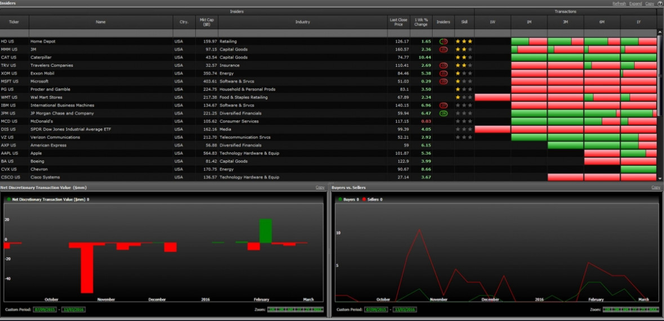
Task: Click the skill stars in Wal Mart Stores row
Action: click(x=464, y=97)
